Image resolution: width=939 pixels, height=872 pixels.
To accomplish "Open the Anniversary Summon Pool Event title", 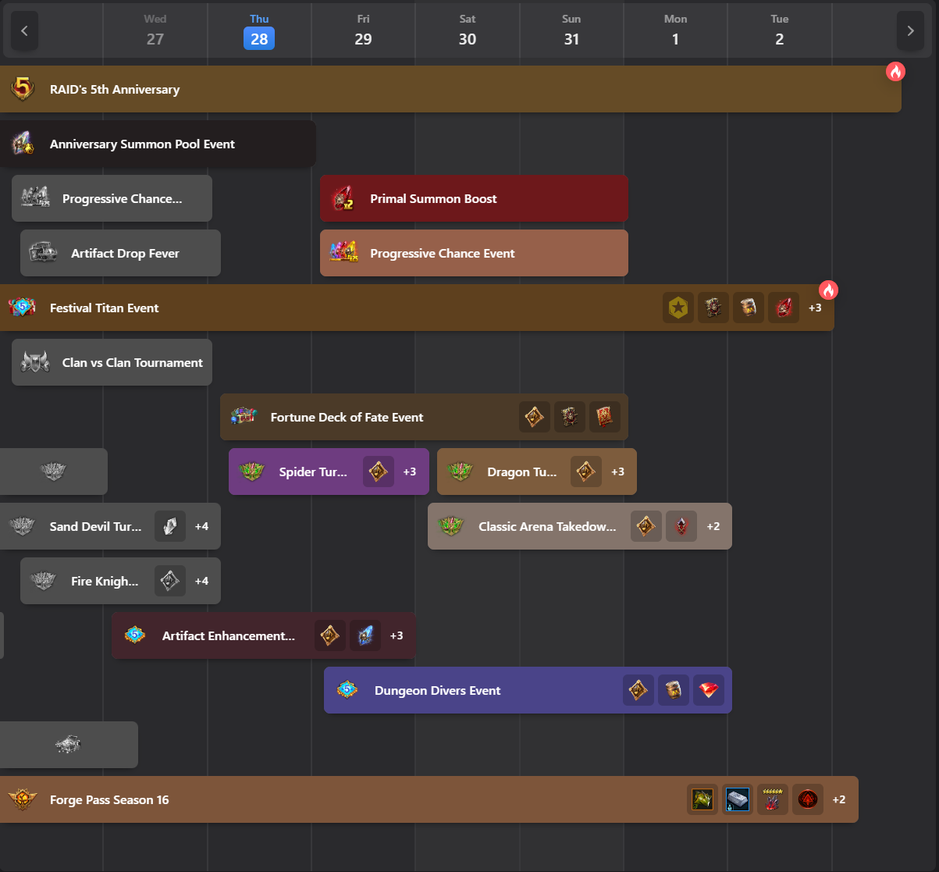I will click(x=142, y=144).
